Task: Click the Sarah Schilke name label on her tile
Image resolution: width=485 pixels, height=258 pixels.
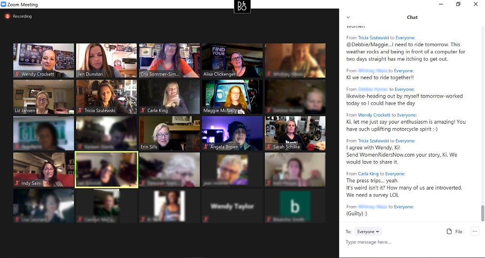Action: point(287,146)
